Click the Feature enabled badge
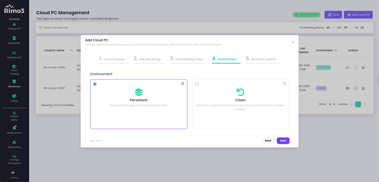 pos(307,15)
